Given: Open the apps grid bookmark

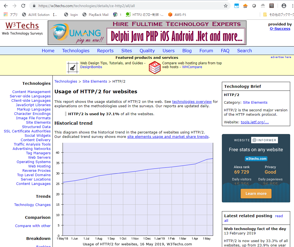Looking at the screenshot, I should 11,15.
